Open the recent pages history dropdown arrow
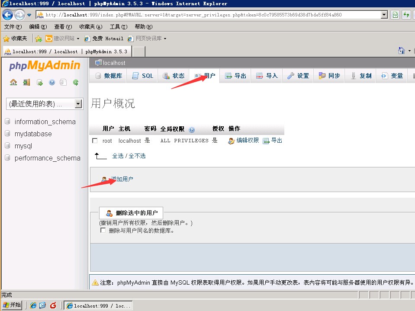Image resolution: width=415 pixels, height=311 pixels. point(29,15)
